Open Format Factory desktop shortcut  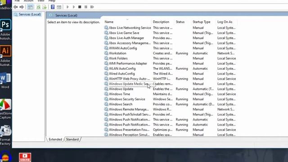click(x=5, y=135)
